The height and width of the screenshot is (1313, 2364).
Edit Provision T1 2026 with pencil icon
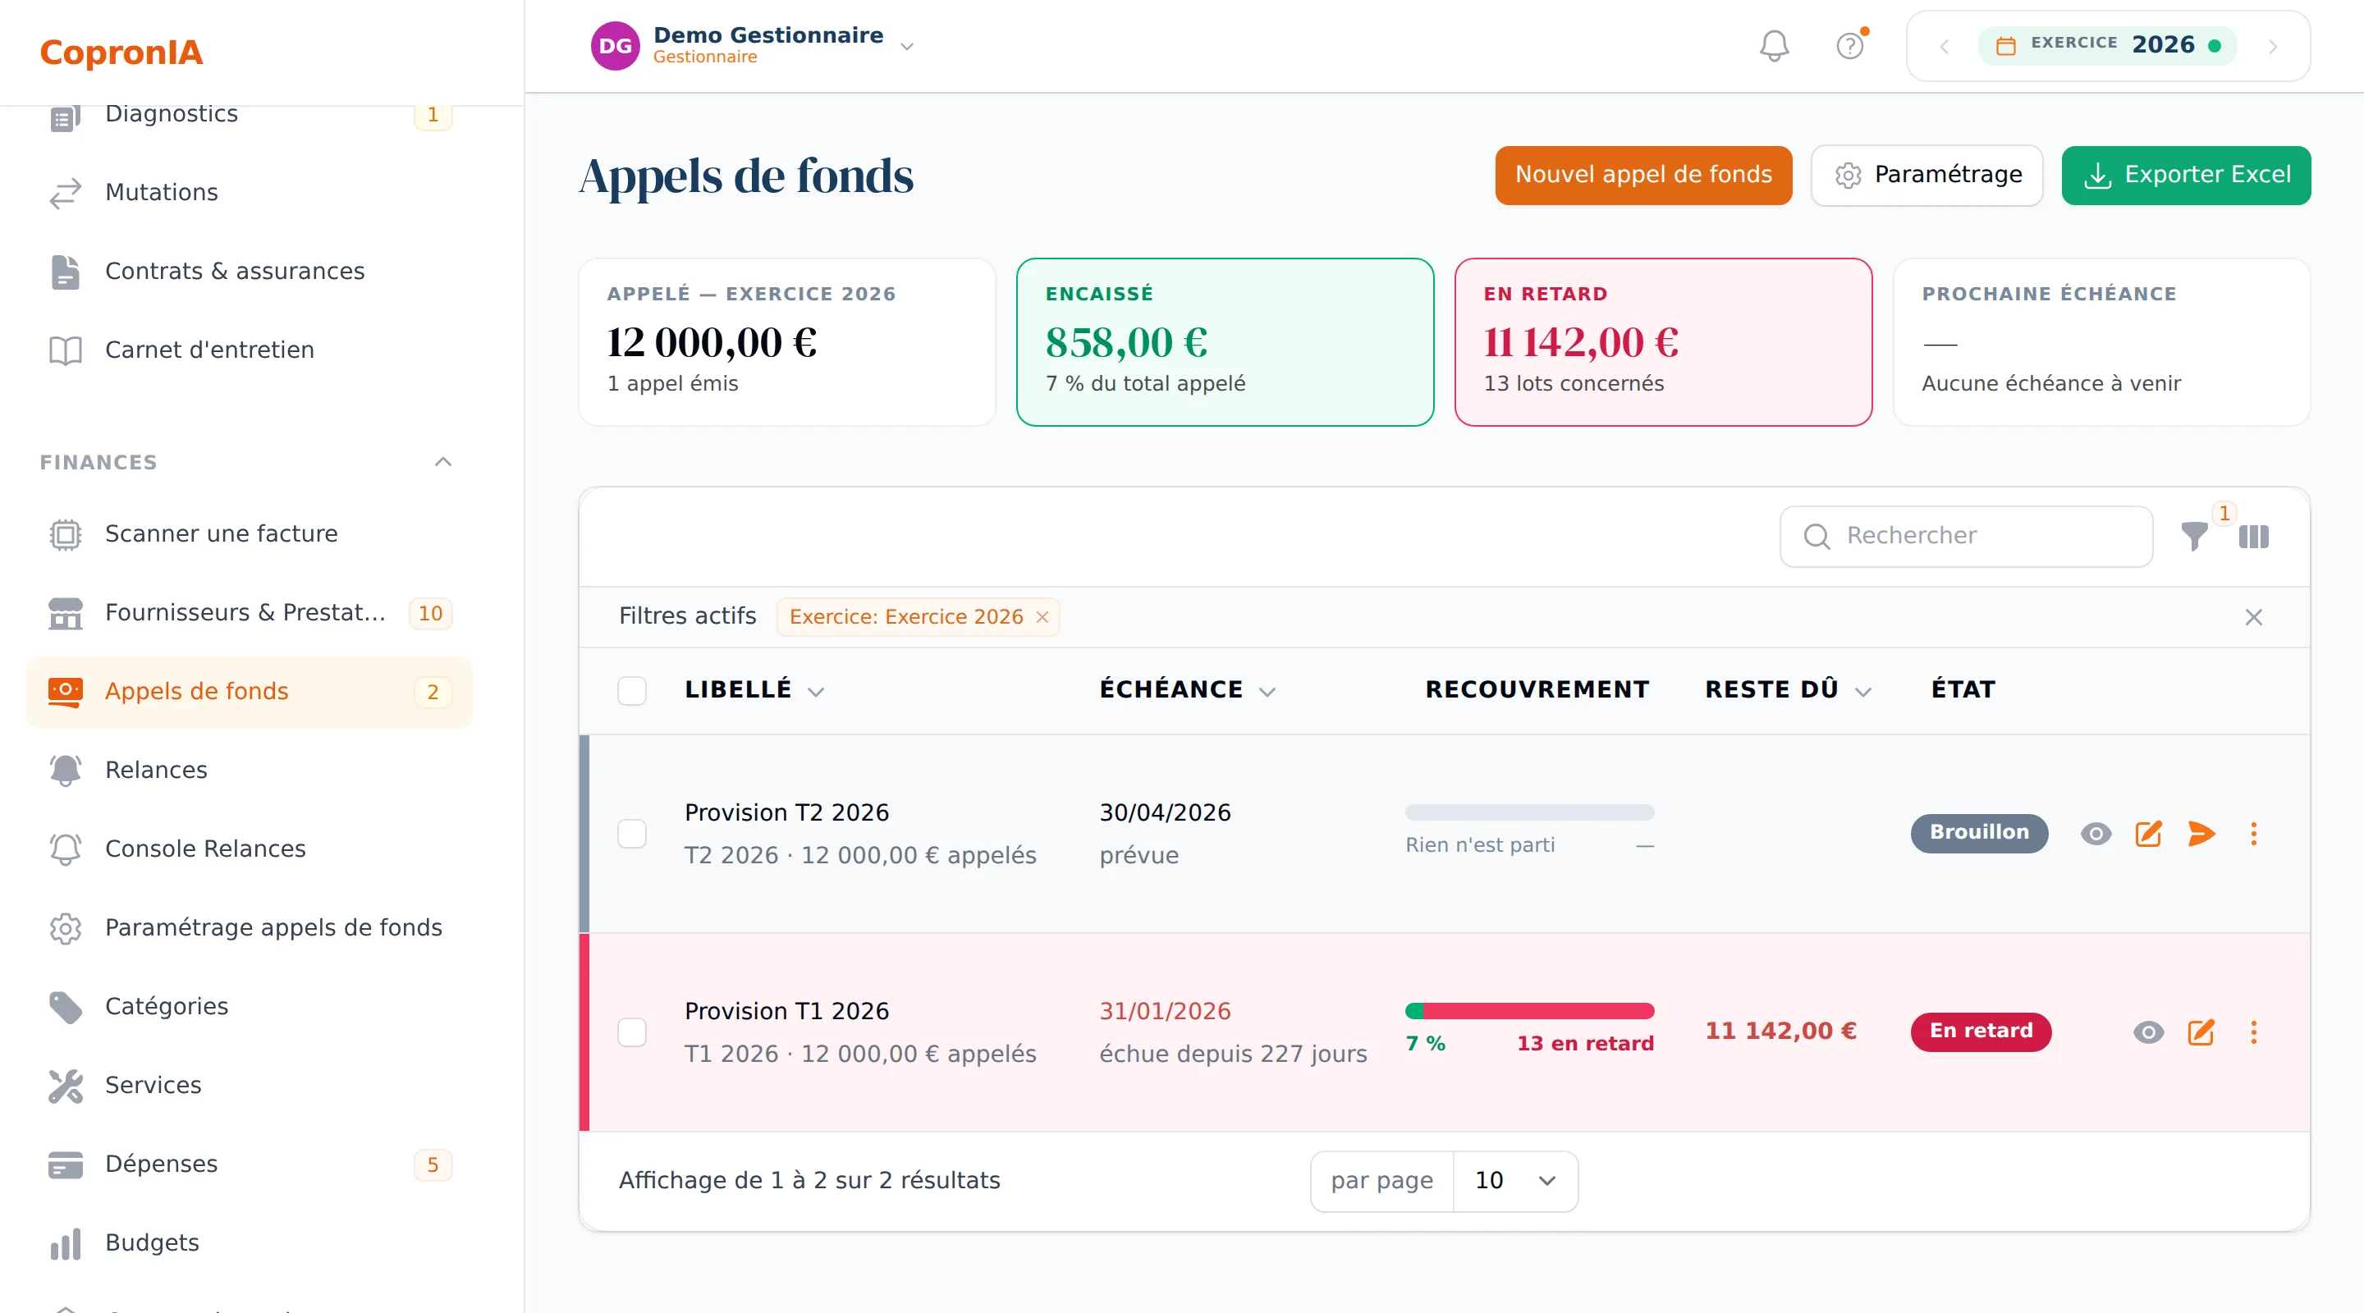(2201, 1032)
